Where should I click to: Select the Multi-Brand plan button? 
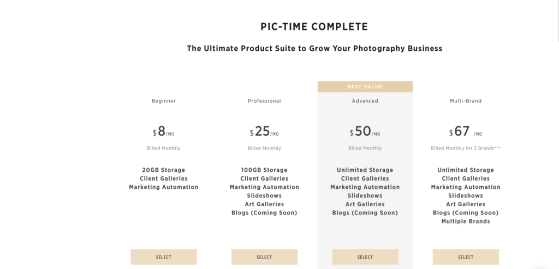pos(466,257)
